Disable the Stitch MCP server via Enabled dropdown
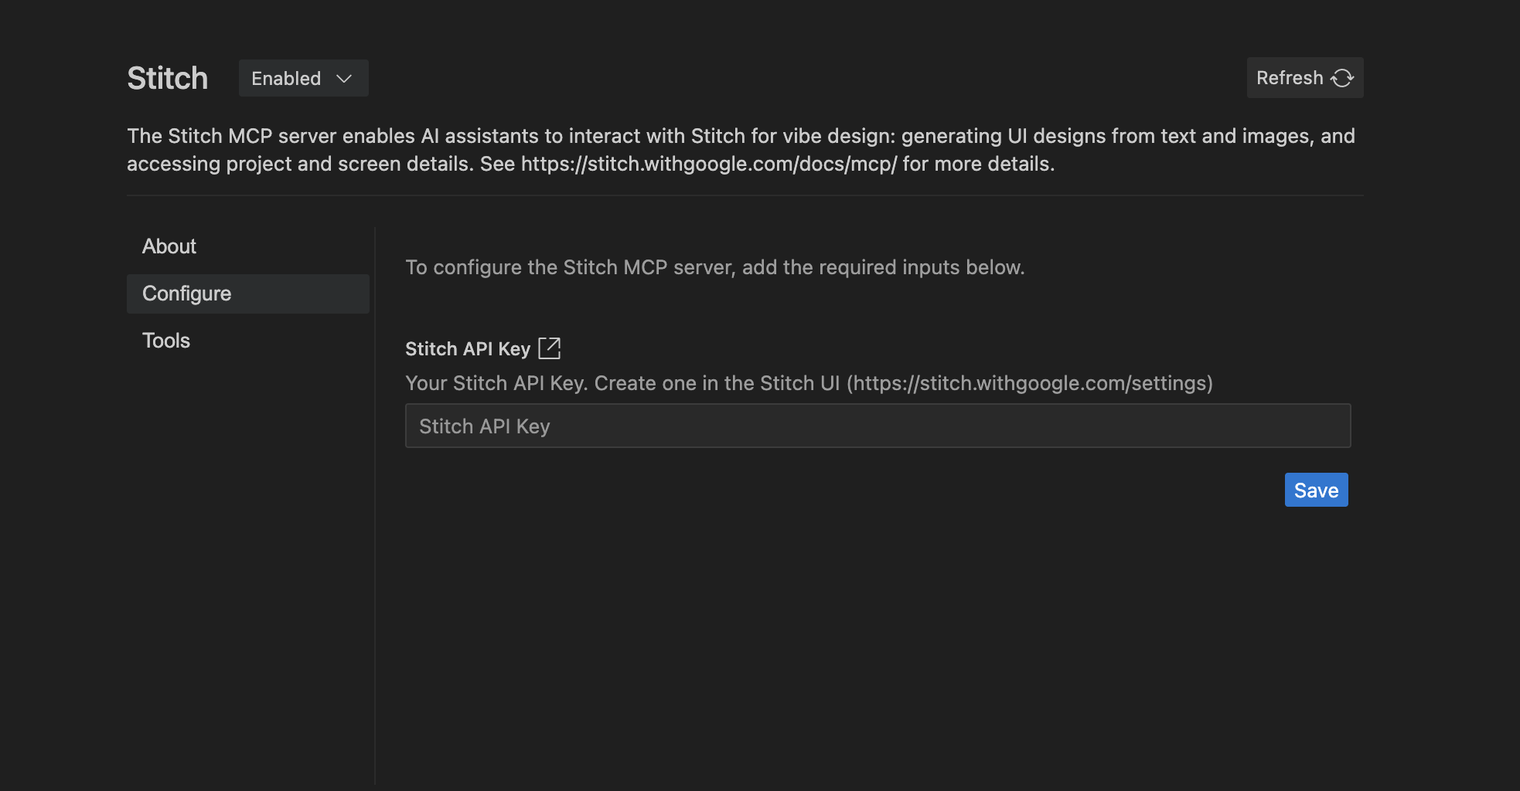Screen dimensions: 1520x791 coord(303,78)
